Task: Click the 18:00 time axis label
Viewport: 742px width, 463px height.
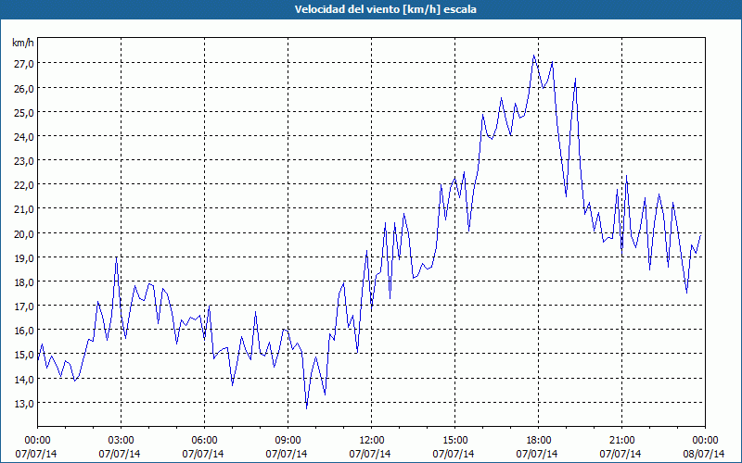Action: (x=539, y=441)
